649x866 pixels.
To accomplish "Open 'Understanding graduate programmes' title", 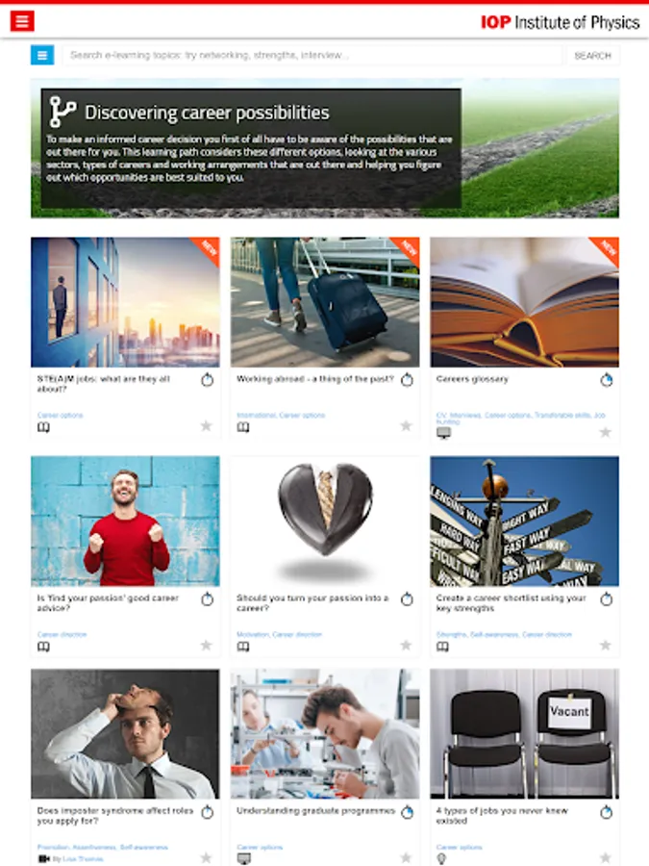I will coord(315,811).
